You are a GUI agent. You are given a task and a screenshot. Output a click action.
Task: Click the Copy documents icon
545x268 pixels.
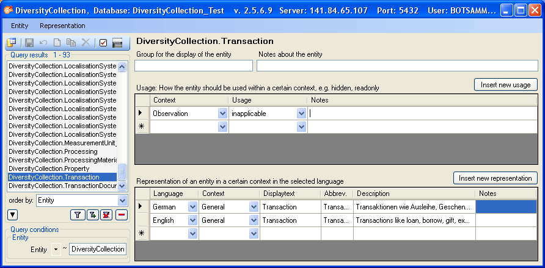click(71, 43)
